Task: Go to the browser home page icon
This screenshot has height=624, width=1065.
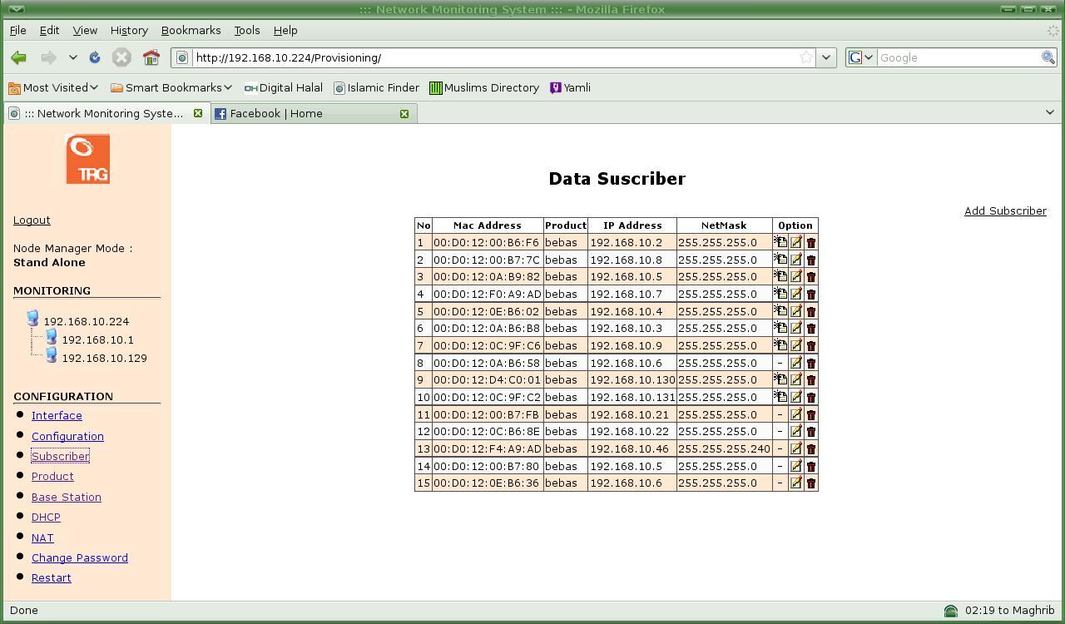Action: click(x=151, y=57)
